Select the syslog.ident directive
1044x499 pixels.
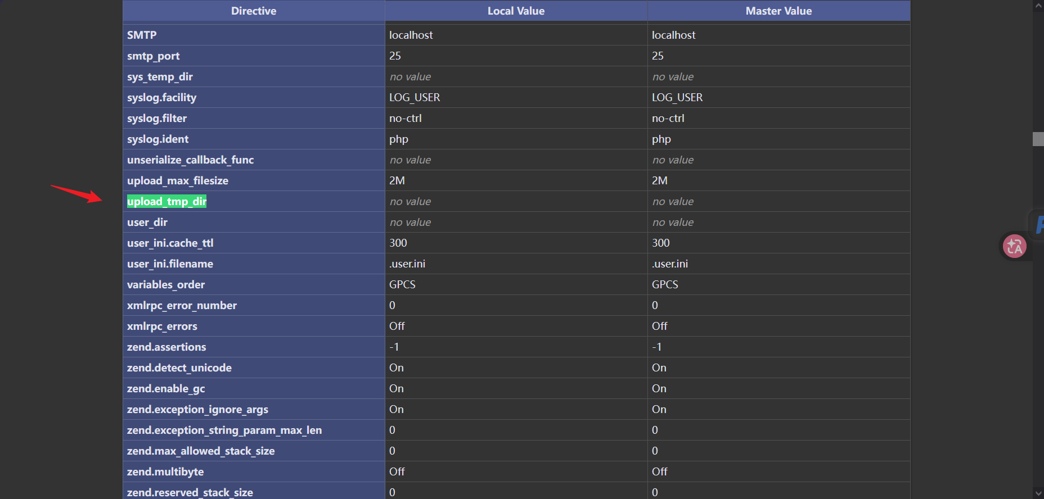(157, 139)
